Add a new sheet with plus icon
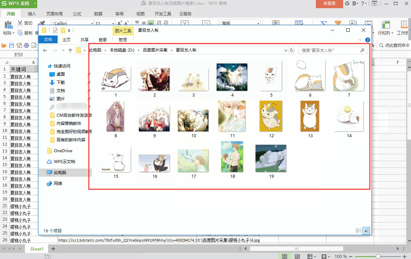The image size is (411, 259). pyautogui.click(x=53, y=249)
